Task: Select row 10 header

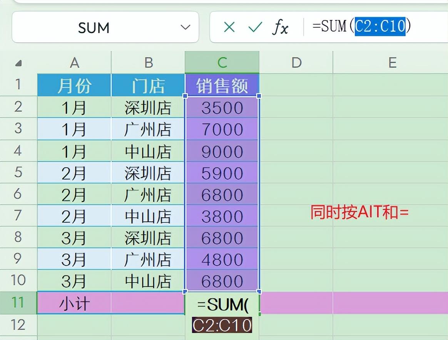Action: [18, 280]
